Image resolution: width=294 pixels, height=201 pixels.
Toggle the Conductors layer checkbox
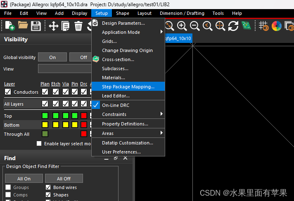tap(8, 92)
